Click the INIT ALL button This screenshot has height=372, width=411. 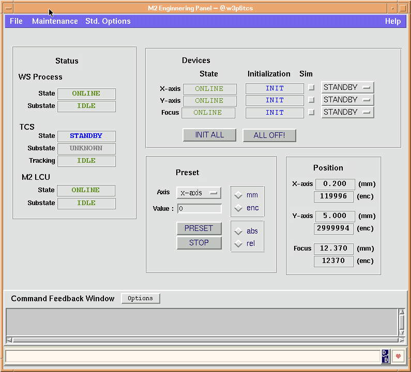tap(209, 135)
